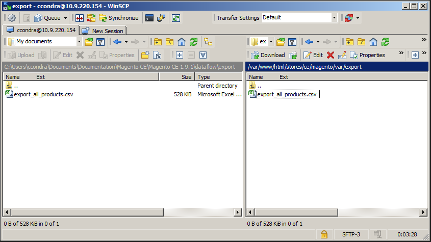Click the remote Select Files plus icon
Image resolution: width=431 pixels, height=242 pixels.
pos(415,55)
